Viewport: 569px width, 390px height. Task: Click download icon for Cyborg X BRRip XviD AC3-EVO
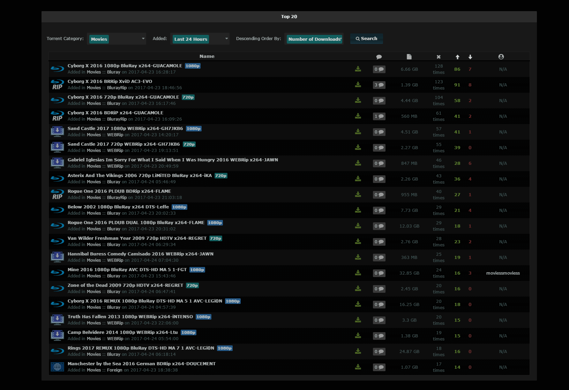click(x=358, y=85)
